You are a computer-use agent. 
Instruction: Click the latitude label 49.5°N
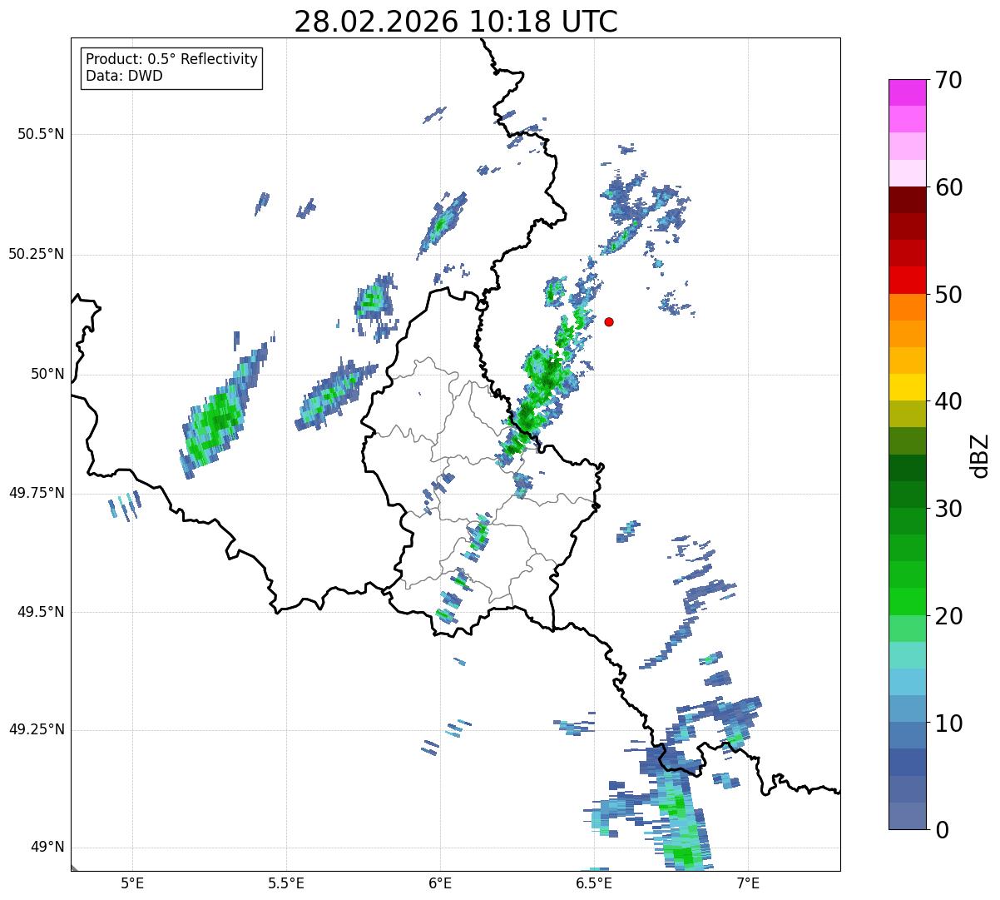41,612
